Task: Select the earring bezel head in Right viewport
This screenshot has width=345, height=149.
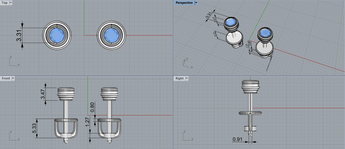Action: (x=250, y=87)
